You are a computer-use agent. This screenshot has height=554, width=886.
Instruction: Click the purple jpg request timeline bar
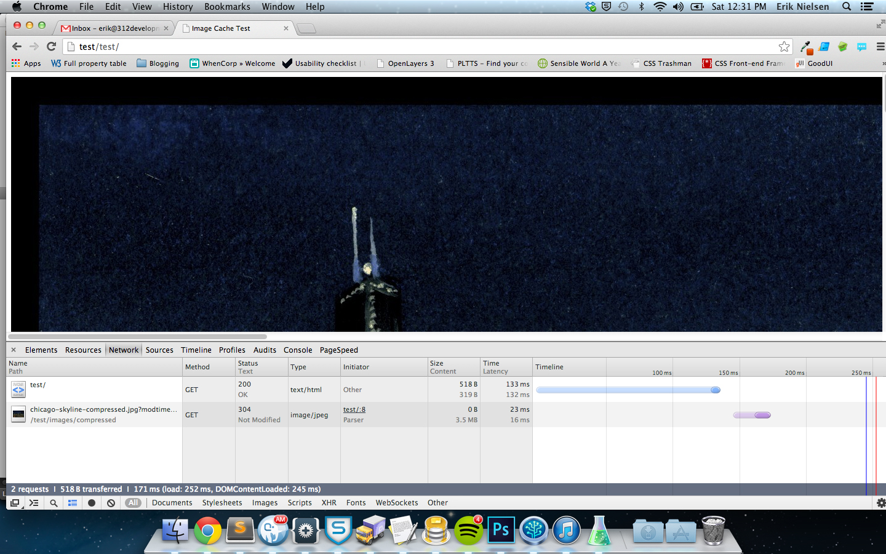pos(752,415)
